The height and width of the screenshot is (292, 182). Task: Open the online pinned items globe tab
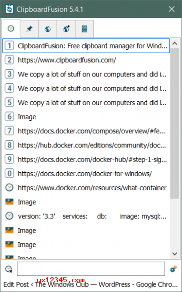point(66,29)
